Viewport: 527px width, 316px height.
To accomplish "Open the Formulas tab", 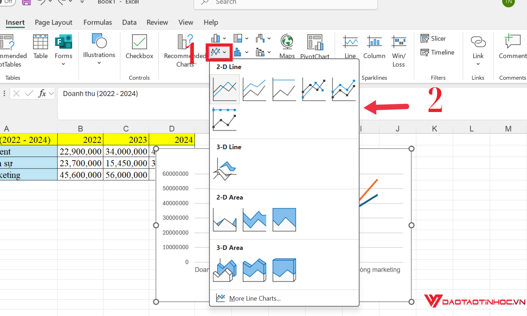I will 98,22.
